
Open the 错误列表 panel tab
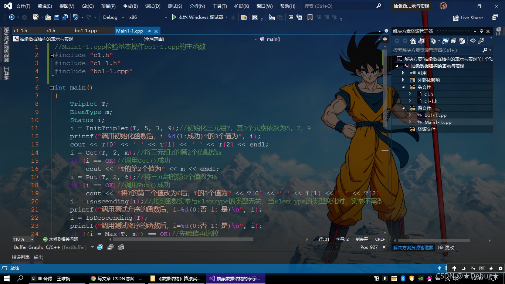[21, 257]
